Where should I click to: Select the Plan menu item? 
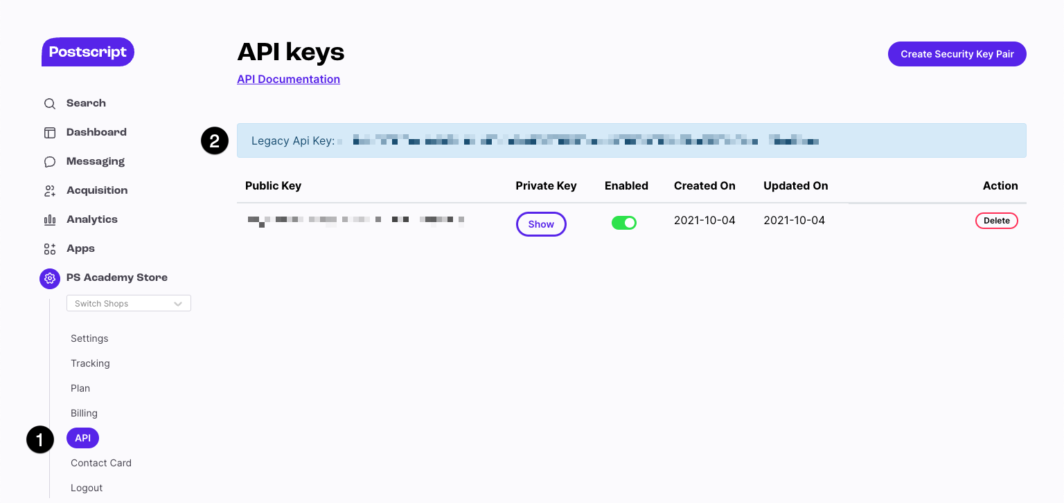80,388
